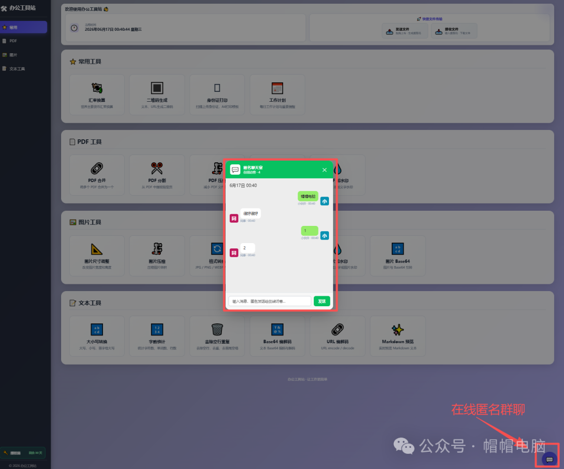Select 图片 in the sidebar
This screenshot has height=469, width=564.
pyautogui.click(x=23, y=55)
